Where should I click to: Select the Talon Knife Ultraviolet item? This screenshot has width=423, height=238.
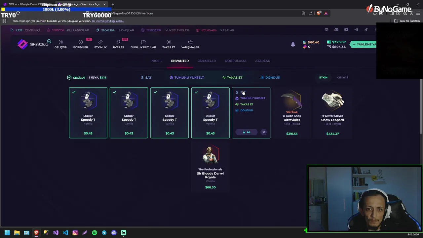(x=292, y=113)
